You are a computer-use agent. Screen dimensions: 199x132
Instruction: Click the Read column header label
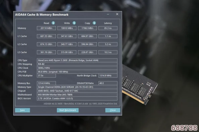click(46, 23)
